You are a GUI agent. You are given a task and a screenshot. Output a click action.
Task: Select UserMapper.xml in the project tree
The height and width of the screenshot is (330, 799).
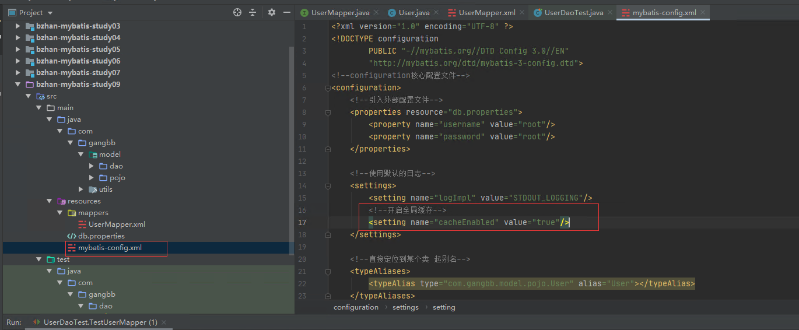pos(117,224)
